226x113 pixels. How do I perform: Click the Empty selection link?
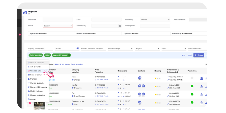pyautogui.click(x=77, y=64)
